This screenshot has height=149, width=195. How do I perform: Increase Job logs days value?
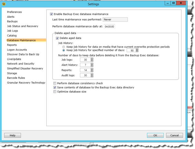(92, 59)
